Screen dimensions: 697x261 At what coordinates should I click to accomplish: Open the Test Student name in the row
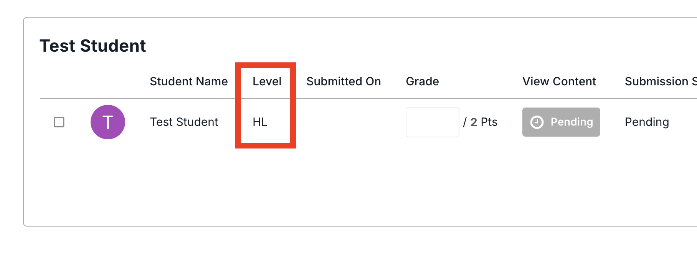184,122
